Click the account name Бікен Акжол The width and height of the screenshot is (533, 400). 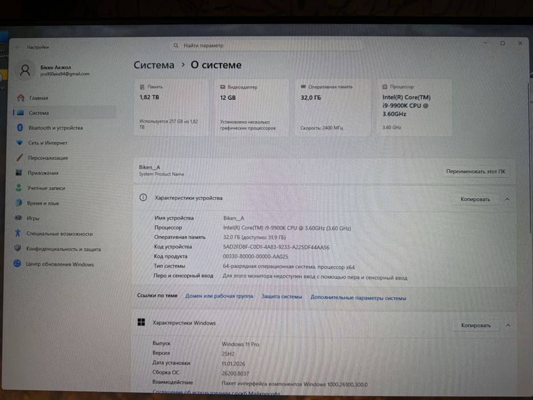(56, 67)
